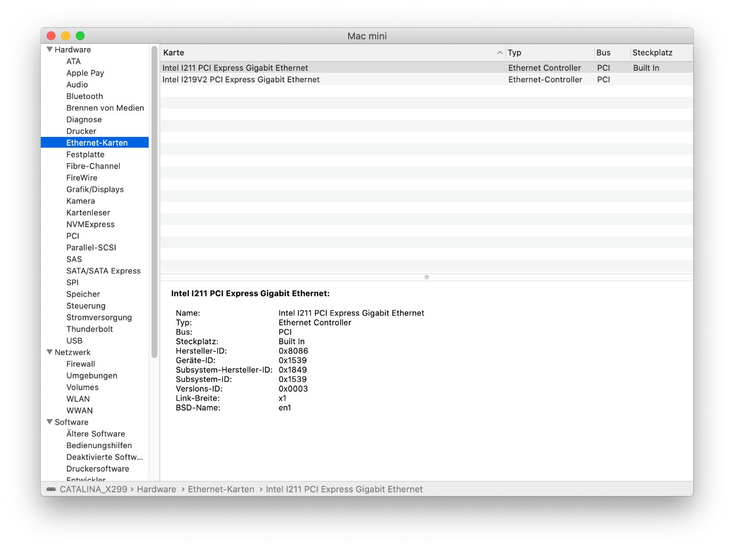Click the sidebar vertical scrollbar
The height and width of the screenshot is (550, 734).
tap(154, 202)
